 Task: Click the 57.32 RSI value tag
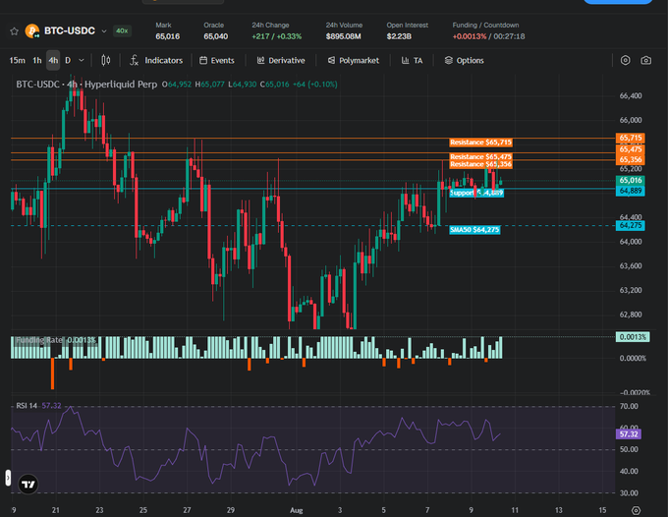(629, 434)
